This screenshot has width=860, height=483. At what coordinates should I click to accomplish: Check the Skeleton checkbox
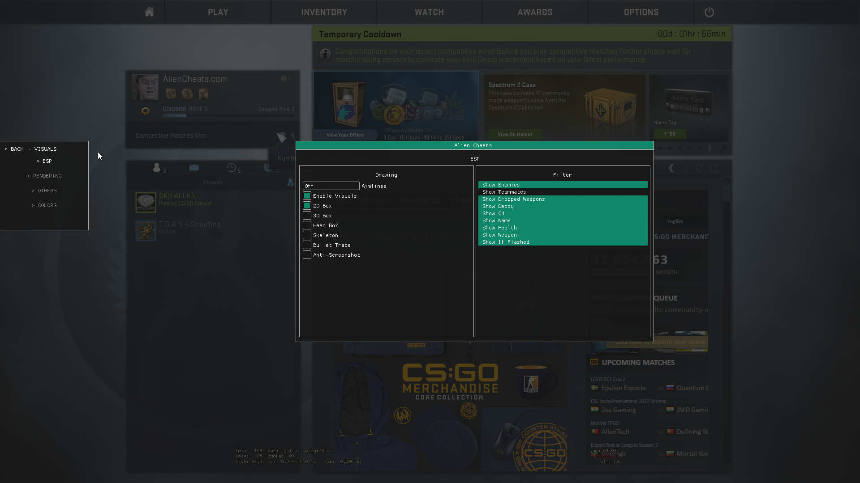pyautogui.click(x=307, y=235)
